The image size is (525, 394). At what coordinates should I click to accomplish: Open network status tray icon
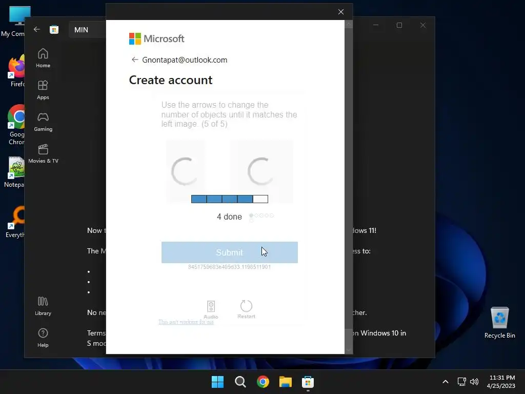[462, 382]
